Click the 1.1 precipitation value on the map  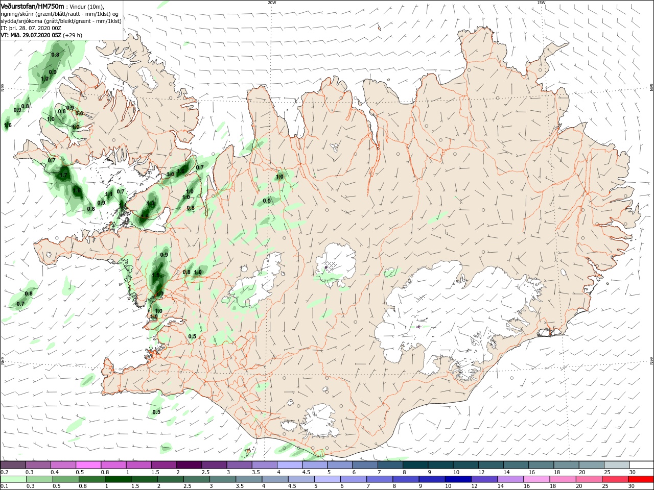pos(109,194)
